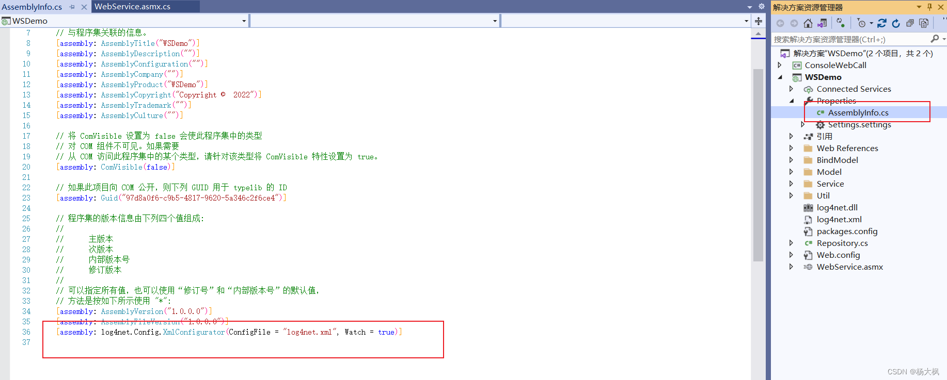Click the editor vertical scrollbar thumb
The width and height of the screenshot is (947, 380).
(758, 165)
